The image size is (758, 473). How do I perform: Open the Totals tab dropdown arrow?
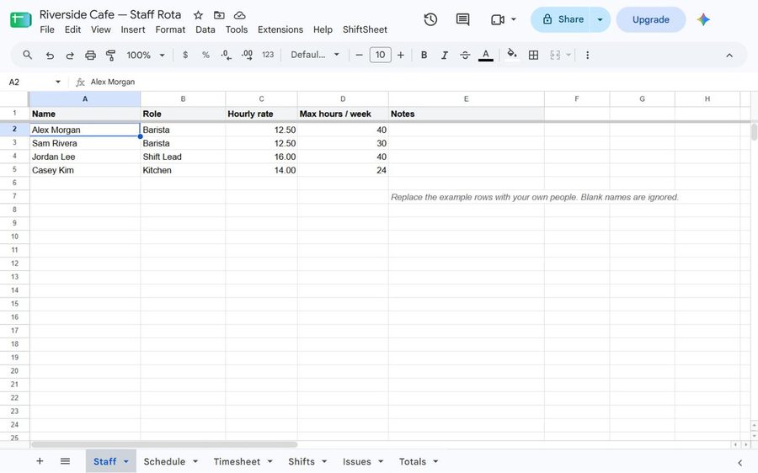(x=435, y=461)
